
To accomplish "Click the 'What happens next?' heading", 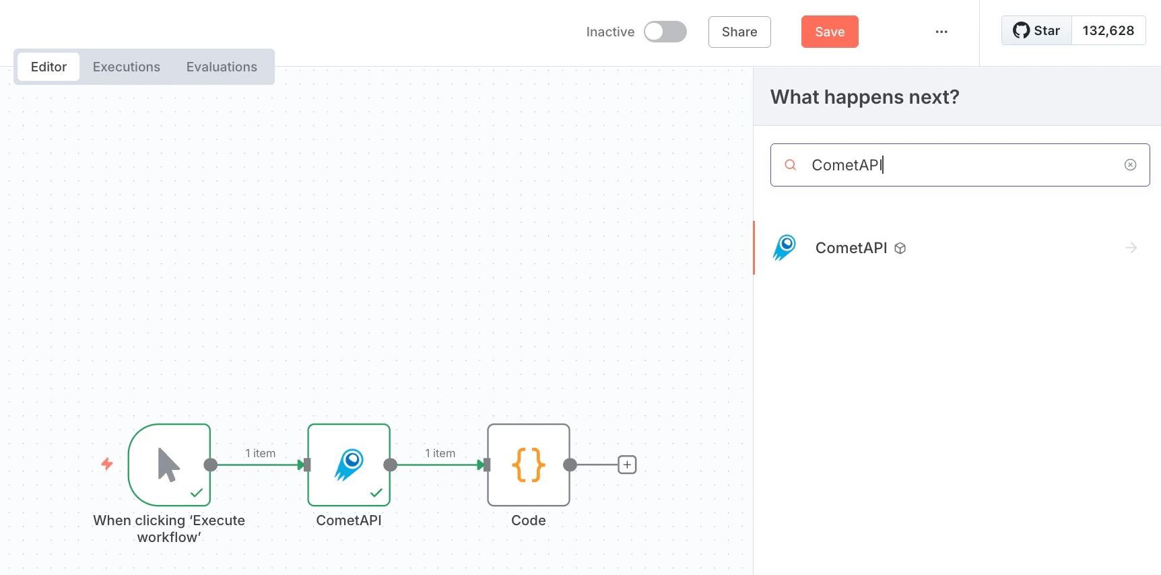I will click(x=865, y=97).
